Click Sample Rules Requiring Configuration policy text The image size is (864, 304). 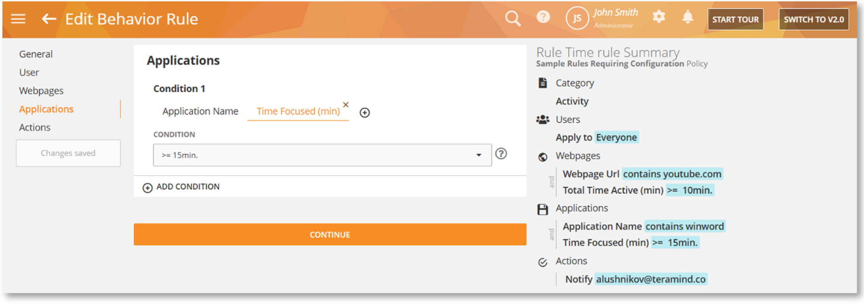coord(610,64)
